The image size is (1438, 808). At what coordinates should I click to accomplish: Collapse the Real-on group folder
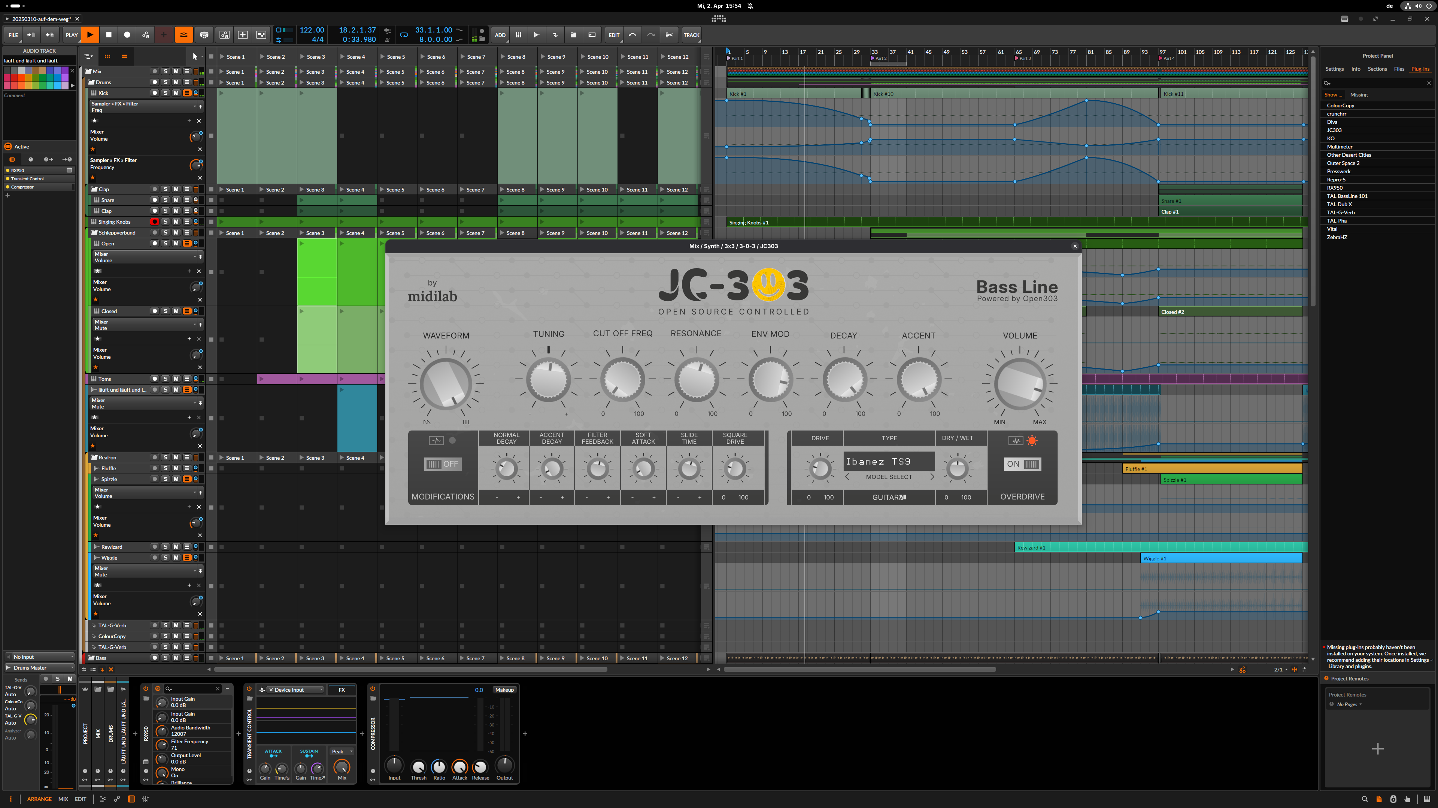pyautogui.click(x=94, y=458)
